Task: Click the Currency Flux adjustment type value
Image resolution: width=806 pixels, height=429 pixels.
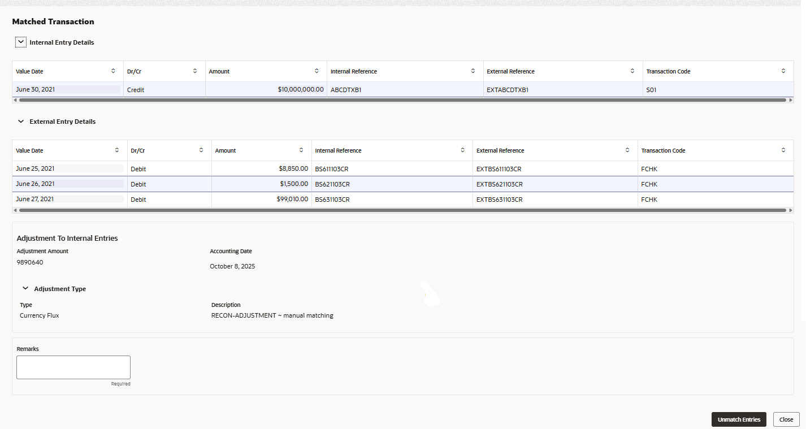Action: point(40,315)
